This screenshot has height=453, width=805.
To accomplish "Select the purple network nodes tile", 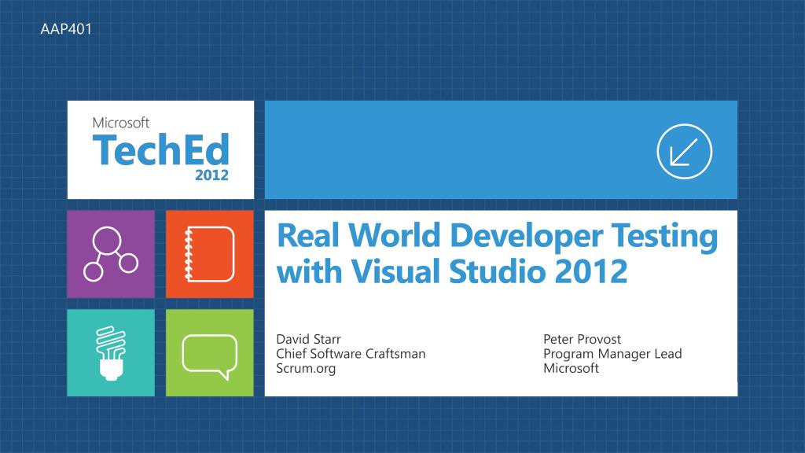I will pyautogui.click(x=111, y=254).
